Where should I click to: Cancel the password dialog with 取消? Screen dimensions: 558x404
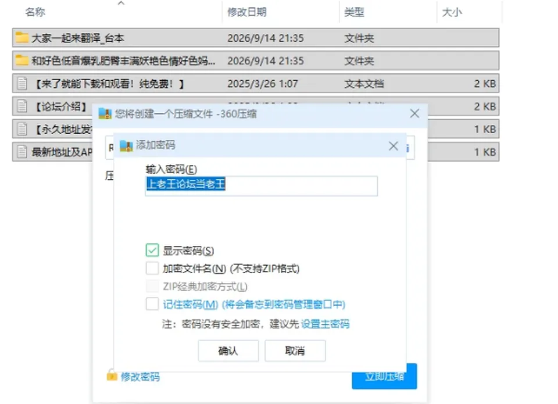pos(295,351)
